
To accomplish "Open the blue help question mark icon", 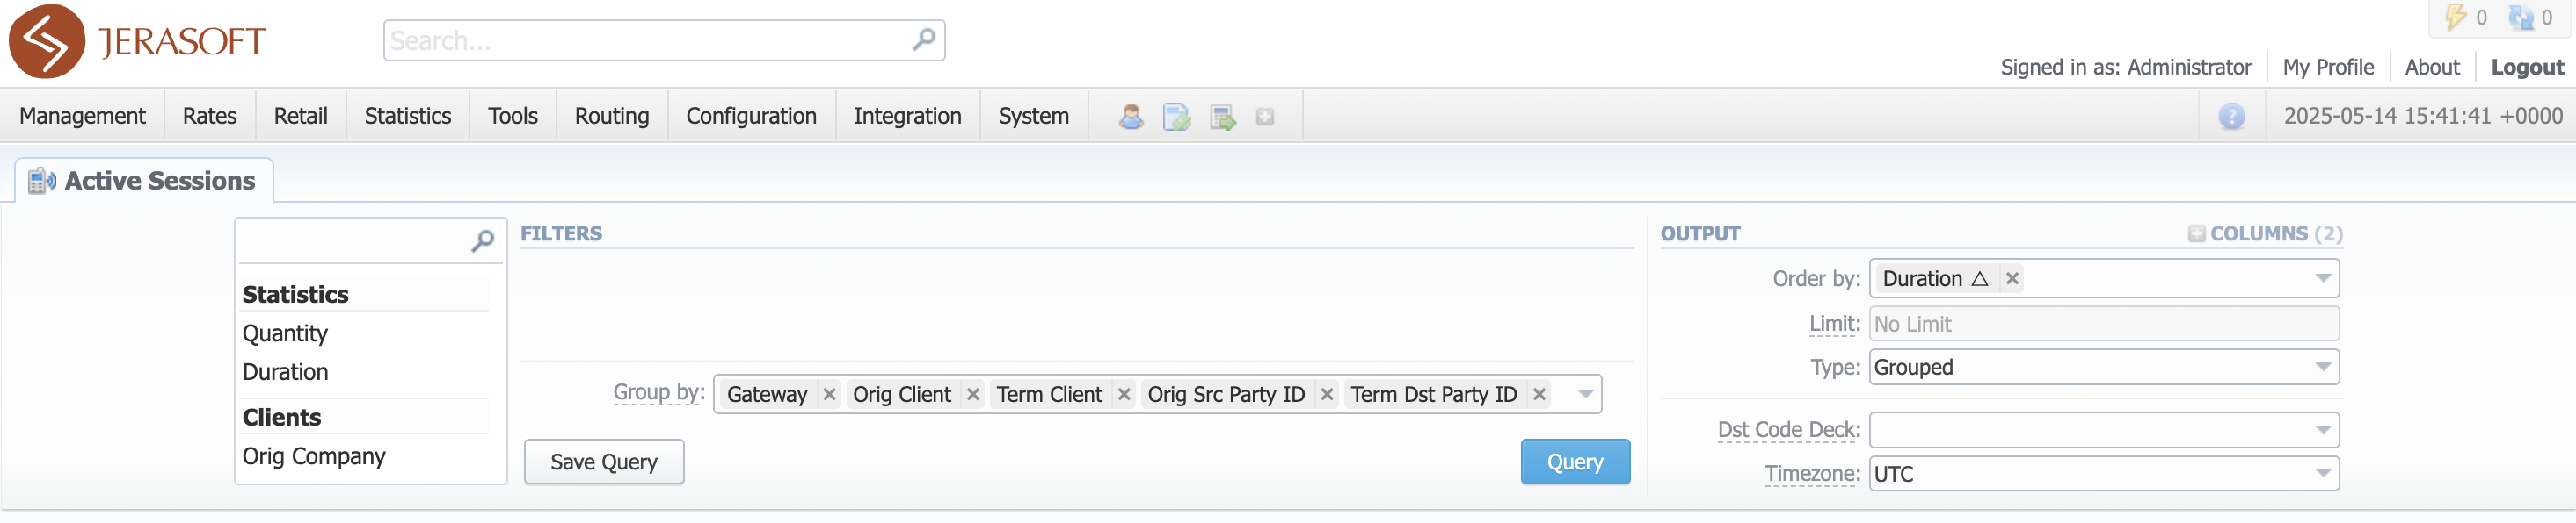I will click(2231, 117).
